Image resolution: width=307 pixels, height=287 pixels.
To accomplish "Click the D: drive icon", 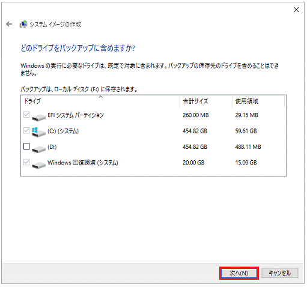I will pos(39,149).
